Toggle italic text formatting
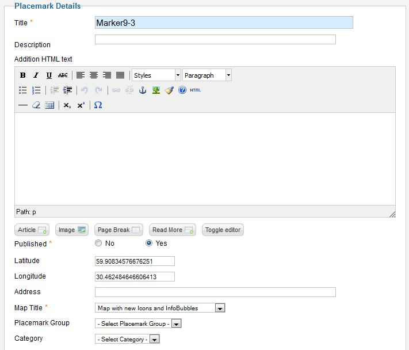This screenshot has height=350, width=409. [36, 75]
